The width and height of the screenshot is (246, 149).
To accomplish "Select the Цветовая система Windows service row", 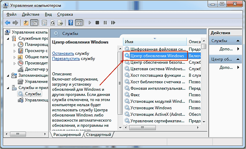I will 162,69.
